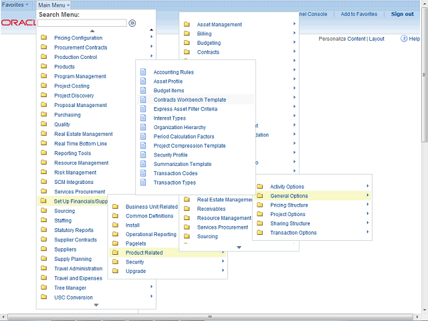Select Reporting Tools in main menu

(73, 153)
